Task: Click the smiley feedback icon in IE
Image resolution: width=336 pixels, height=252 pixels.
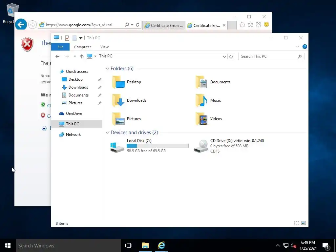Action: [266, 24]
